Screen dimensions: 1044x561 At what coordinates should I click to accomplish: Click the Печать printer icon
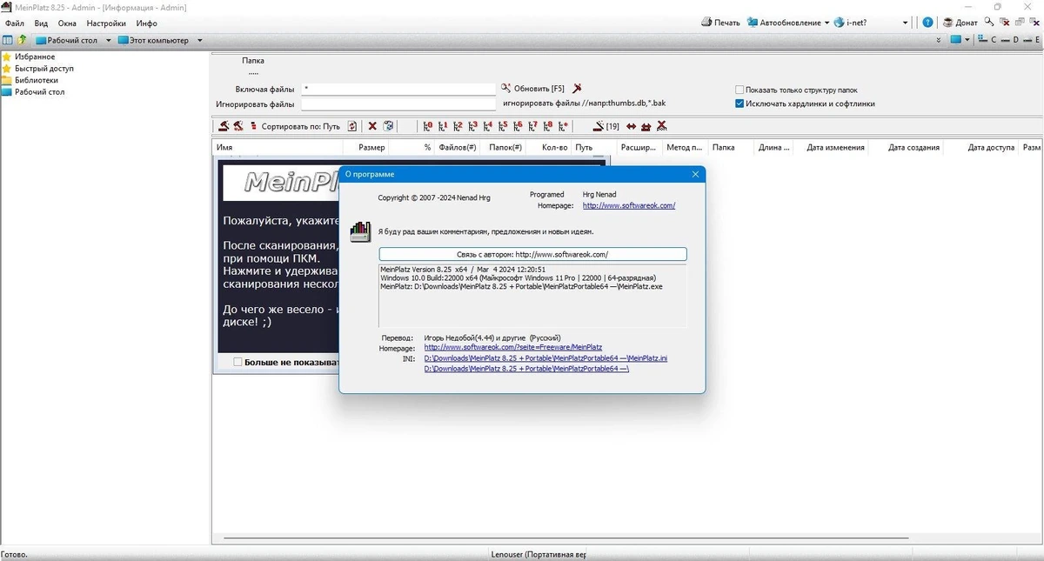tap(706, 23)
